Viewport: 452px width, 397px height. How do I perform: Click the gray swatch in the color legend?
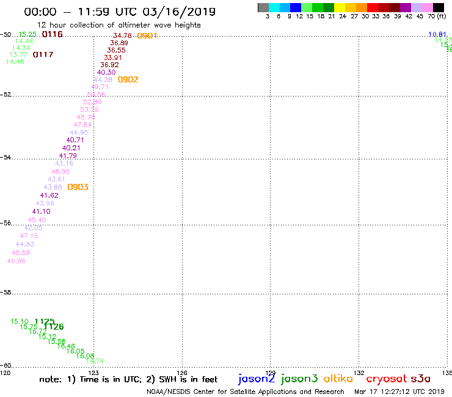[x=263, y=7]
